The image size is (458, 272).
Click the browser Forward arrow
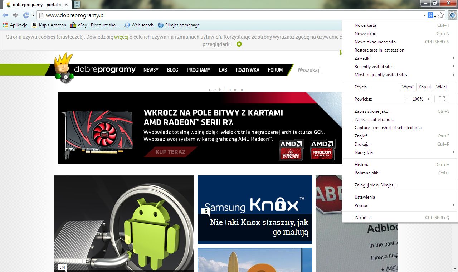(x=15, y=15)
